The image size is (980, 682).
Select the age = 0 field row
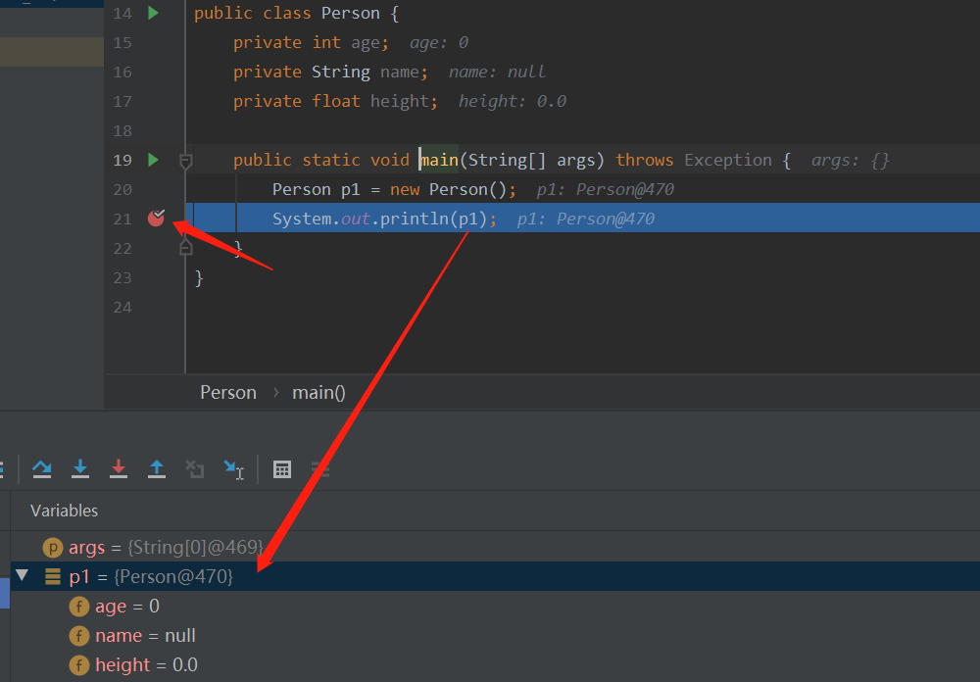tap(495, 606)
